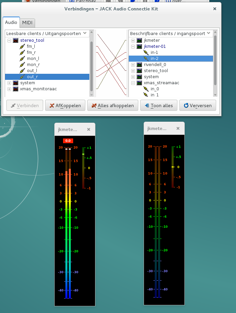Collapse the xmas_streamaac input client
236x313 pixels.
133,83
